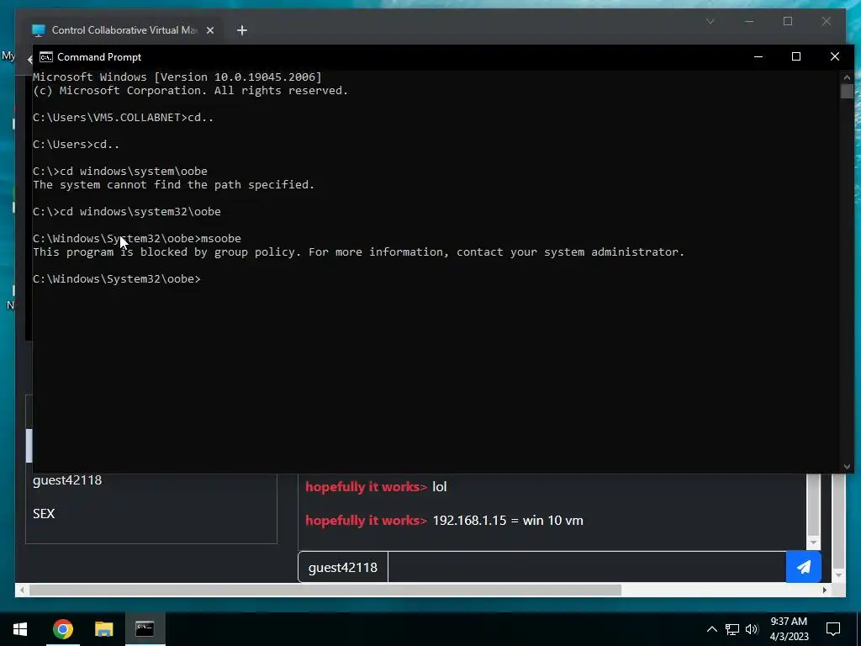Click the browser page horizontal scrollbar thumb
The width and height of the screenshot is (861, 646).
325,590
